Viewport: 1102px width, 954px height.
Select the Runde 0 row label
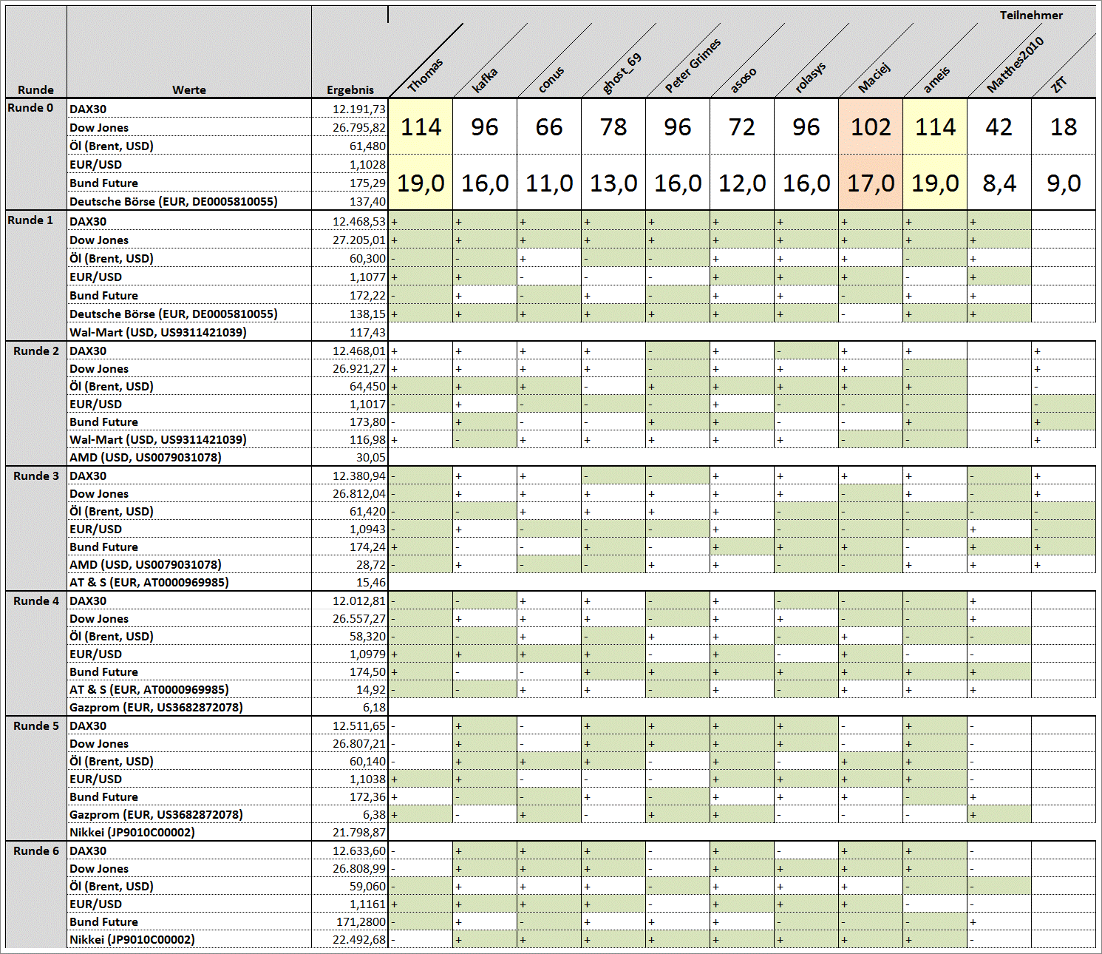pos(30,108)
